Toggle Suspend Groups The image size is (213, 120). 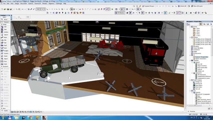(148, 6)
